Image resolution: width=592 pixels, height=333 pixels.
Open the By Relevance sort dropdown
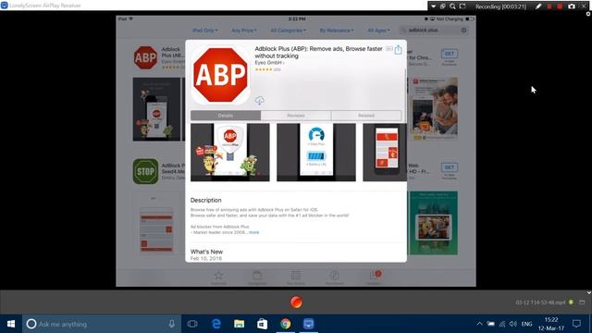[x=337, y=31]
